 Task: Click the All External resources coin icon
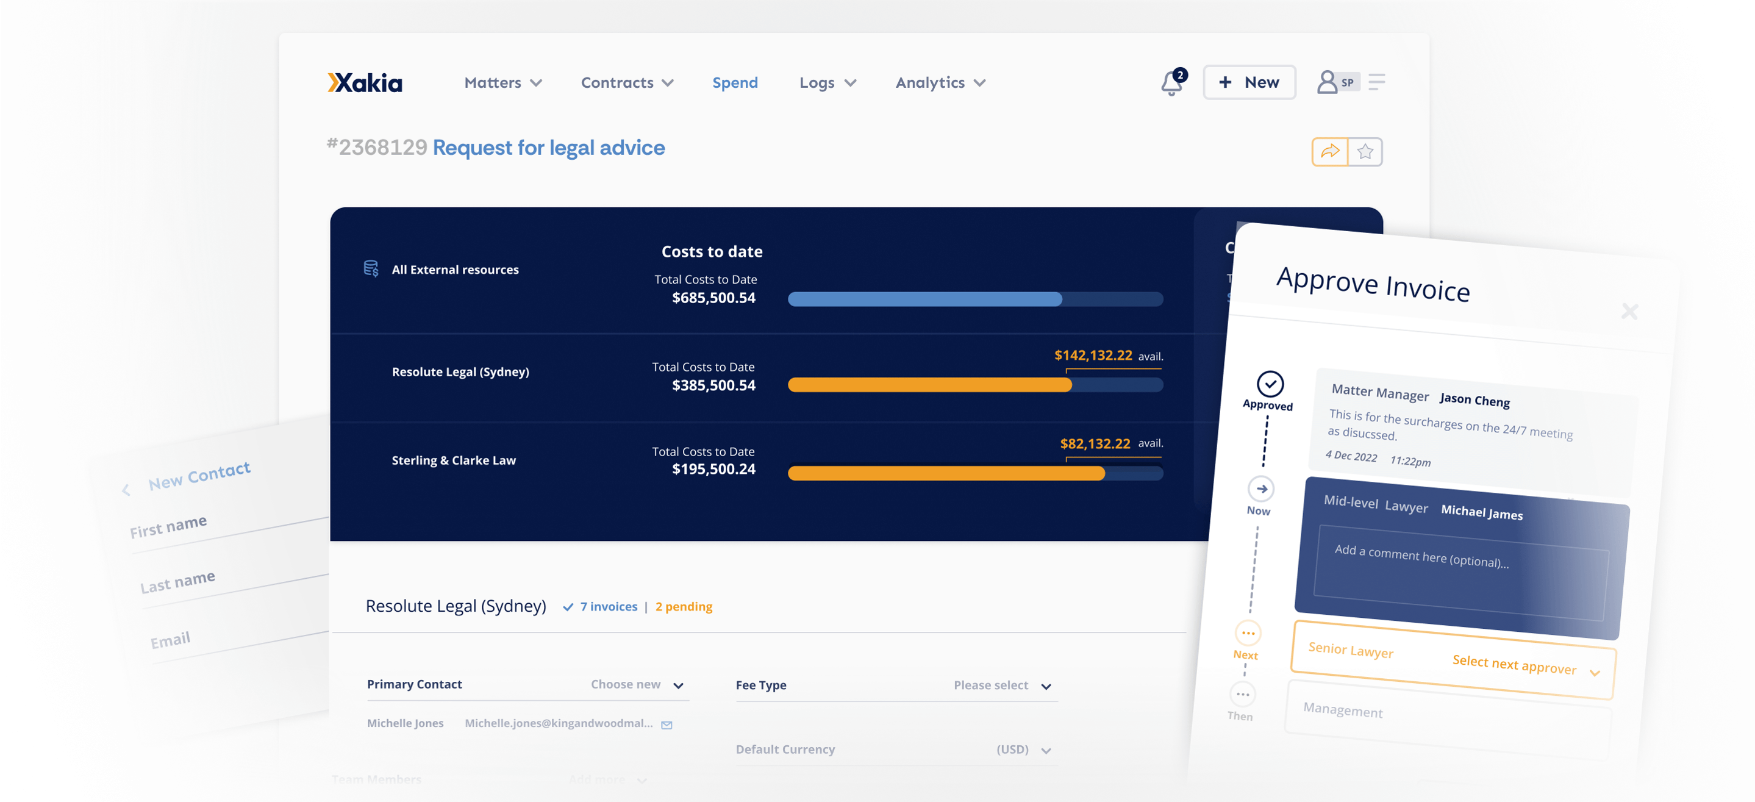tap(371, 268)
